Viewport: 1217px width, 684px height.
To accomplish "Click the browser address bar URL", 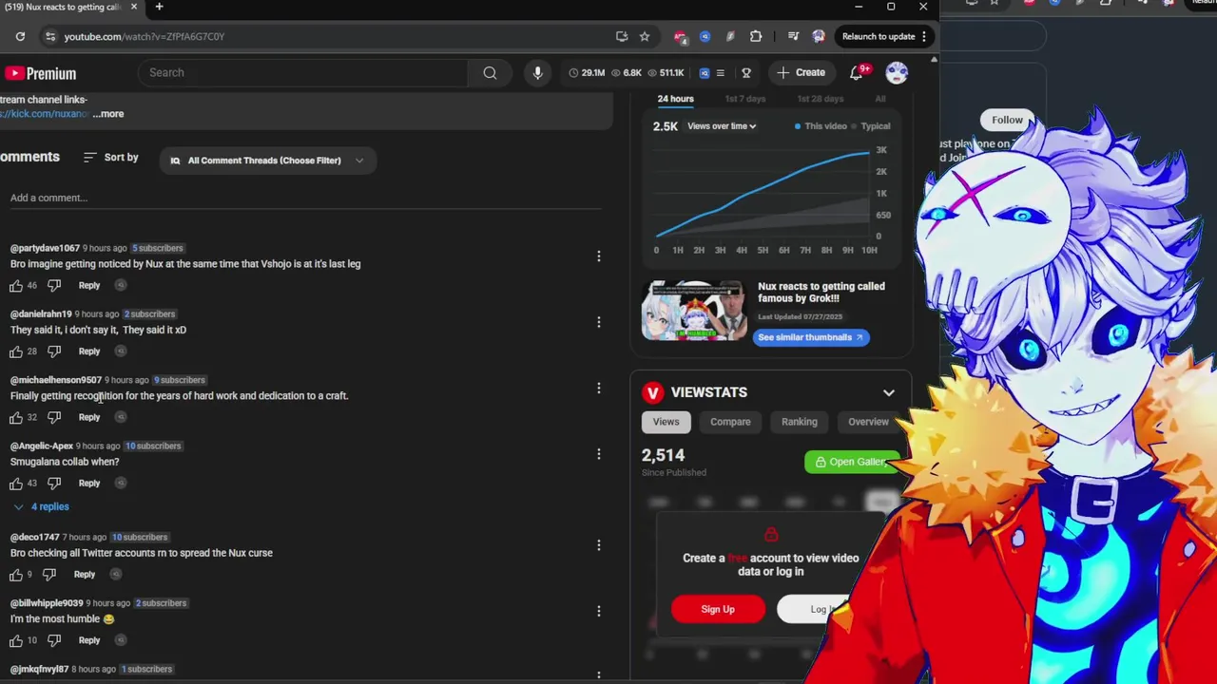I will click(x=145, y=36).
